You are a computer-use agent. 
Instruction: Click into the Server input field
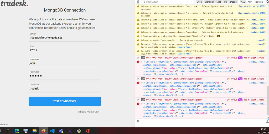click(x=65, y=38)
